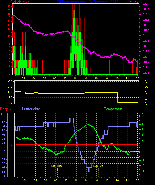155x185 pixels.
Task: Click the red Regen label
Action: click(6, 109)
